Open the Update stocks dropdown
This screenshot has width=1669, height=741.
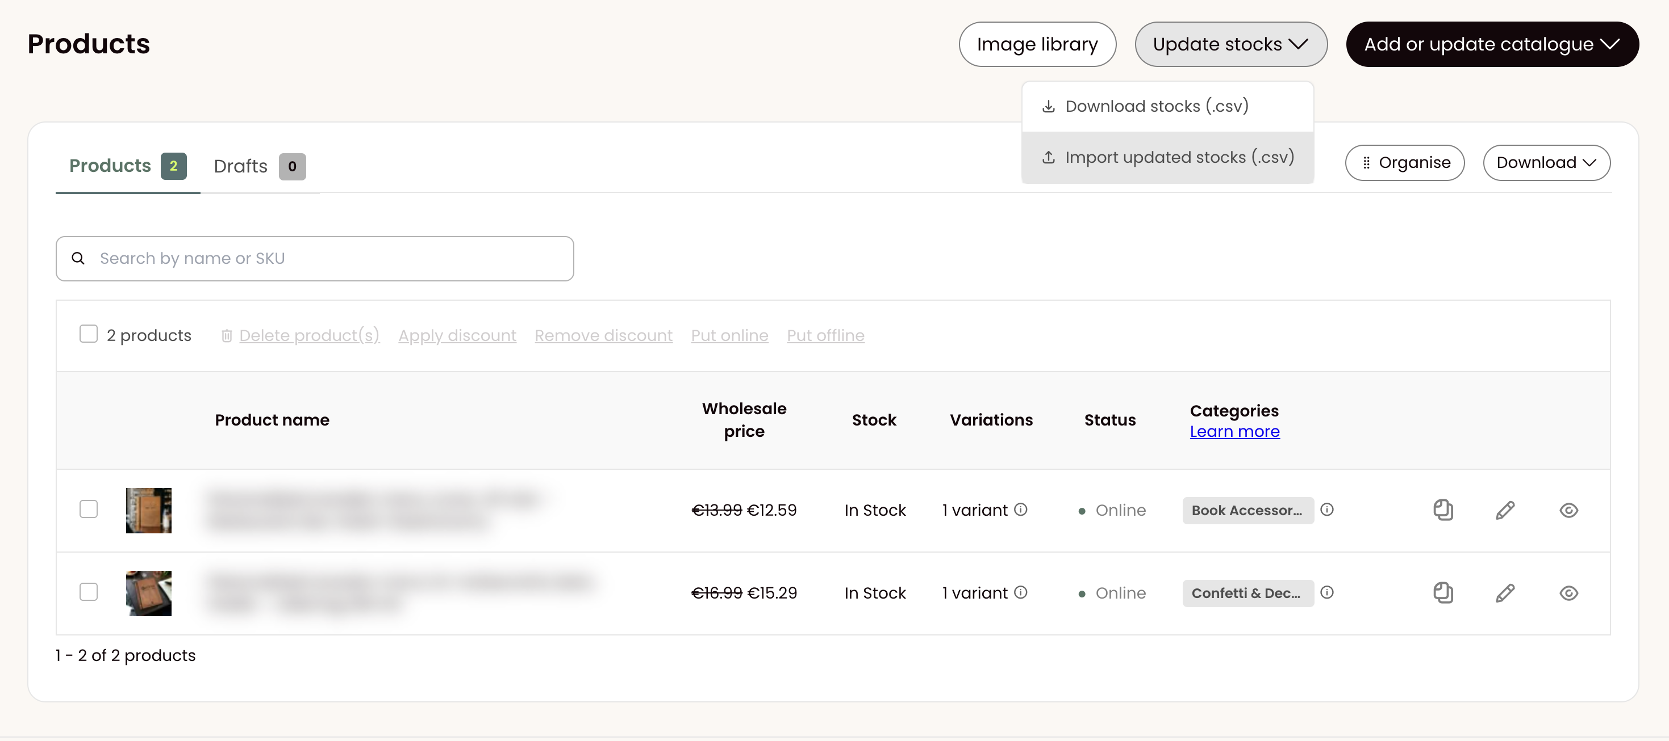(1230, 44)
